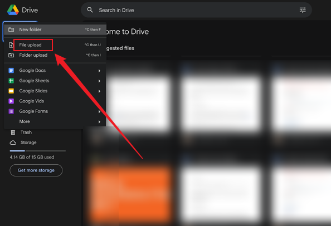Click the Google Forms icon
The width and height of the screenshot is (331, 226).
point(11,111)
